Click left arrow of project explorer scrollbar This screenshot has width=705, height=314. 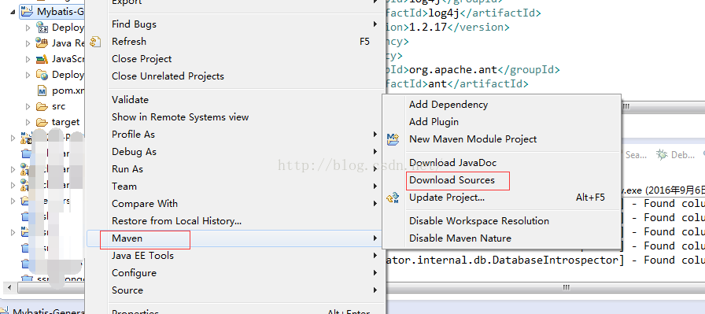tap(8, 287)
